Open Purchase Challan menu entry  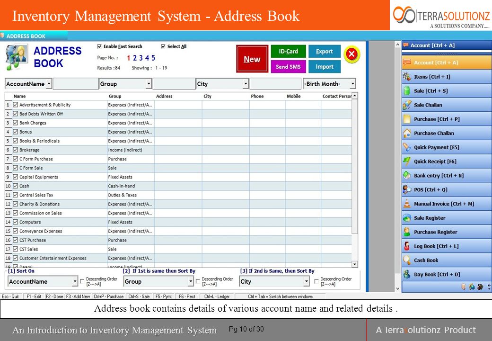(x=447, y=133)
